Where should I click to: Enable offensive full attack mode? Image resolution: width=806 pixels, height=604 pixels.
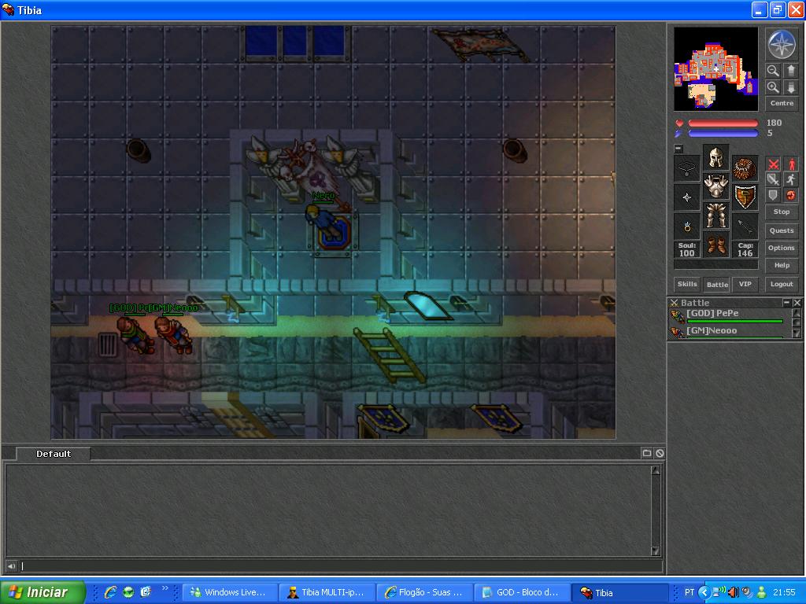pyautogui.click(x=773, y=164)
